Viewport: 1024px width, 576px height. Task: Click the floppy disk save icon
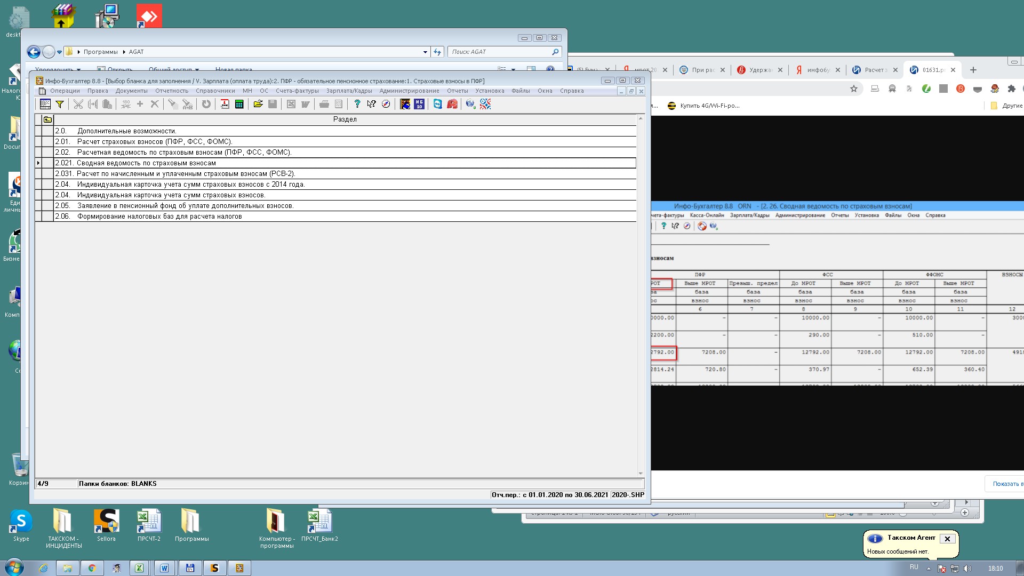[x=273, y=104]
